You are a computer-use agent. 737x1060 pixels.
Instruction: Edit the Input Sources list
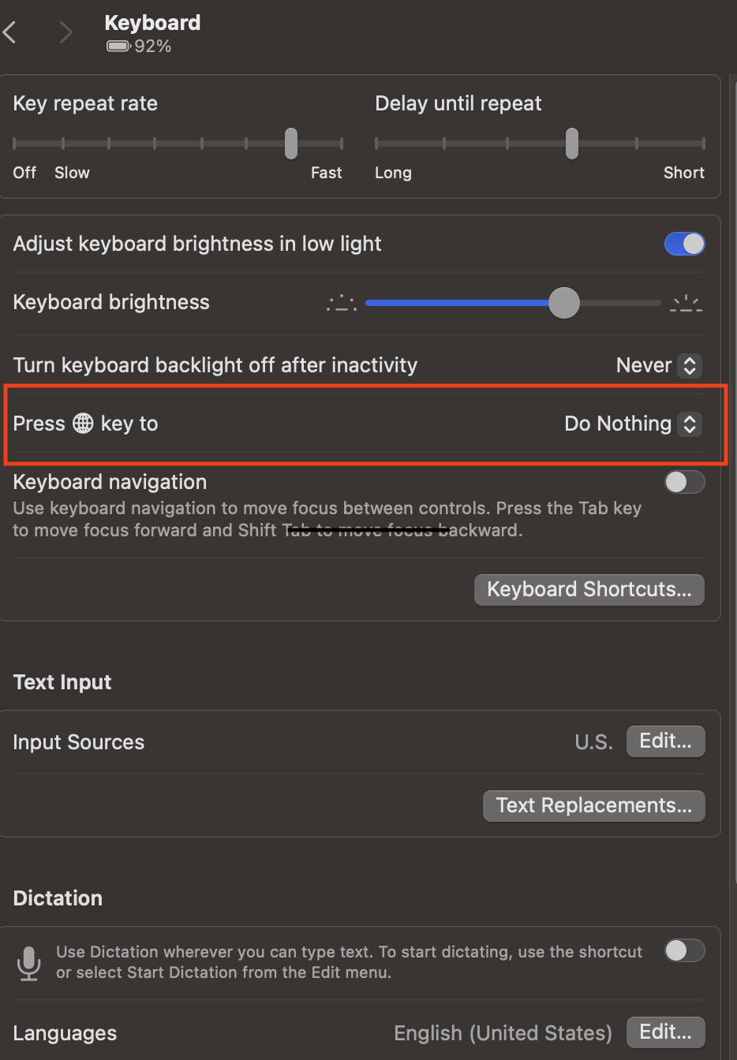tap(665, 741)
